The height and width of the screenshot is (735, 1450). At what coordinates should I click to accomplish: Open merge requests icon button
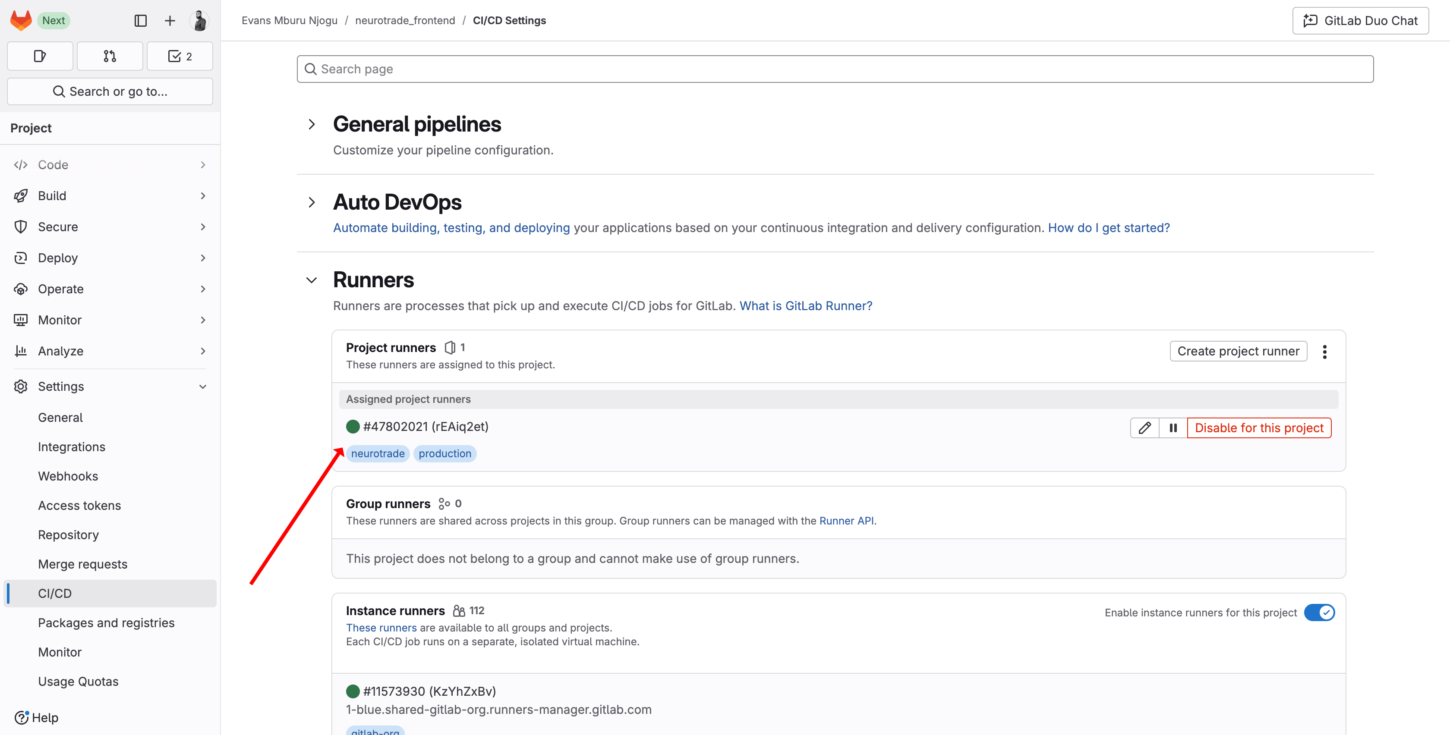(x=110, y=56)
